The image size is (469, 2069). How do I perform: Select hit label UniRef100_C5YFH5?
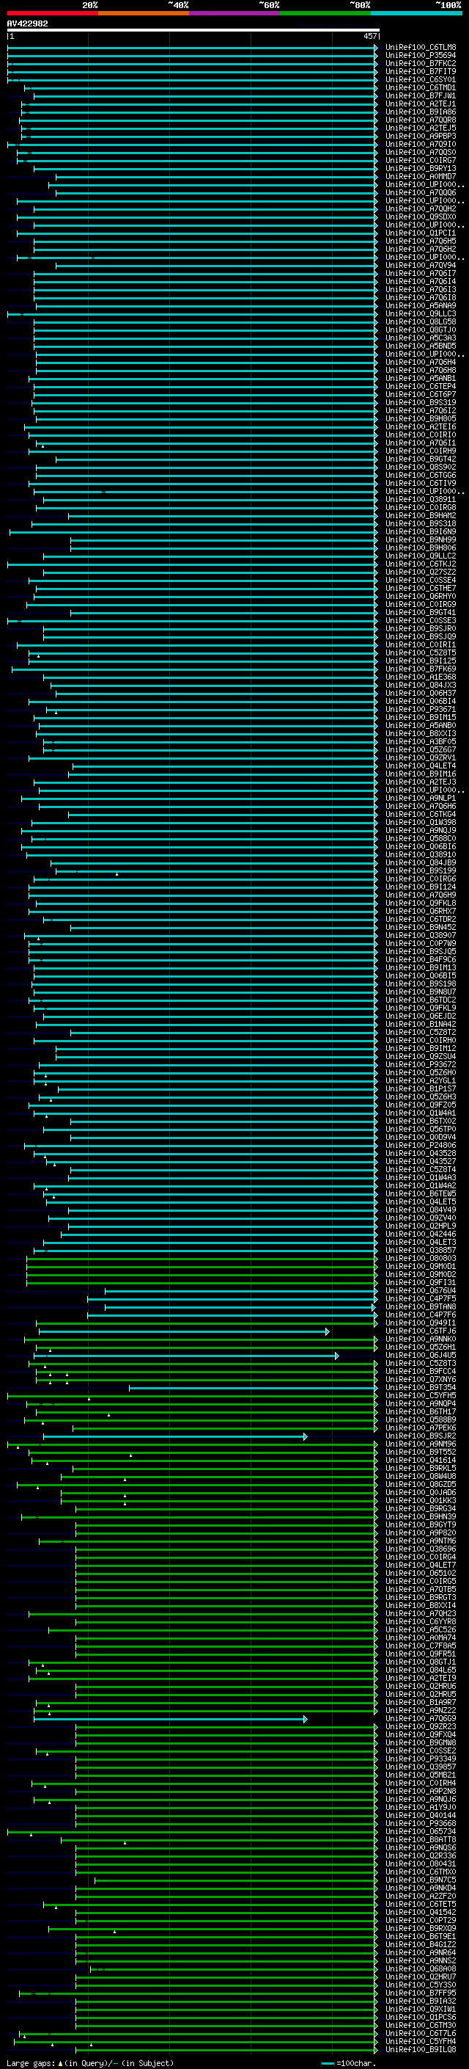420,1395
